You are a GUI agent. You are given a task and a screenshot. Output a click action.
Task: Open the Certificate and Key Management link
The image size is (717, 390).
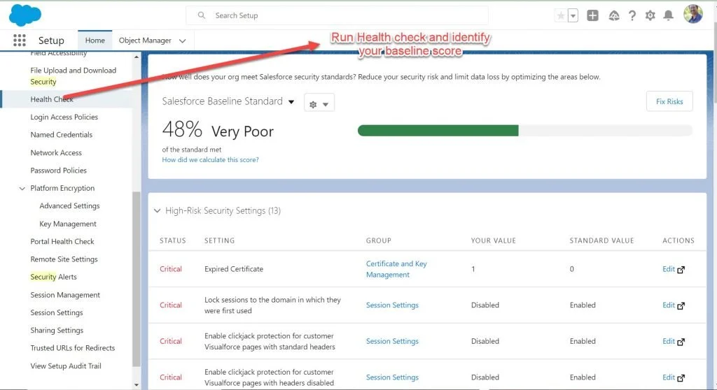396,269
